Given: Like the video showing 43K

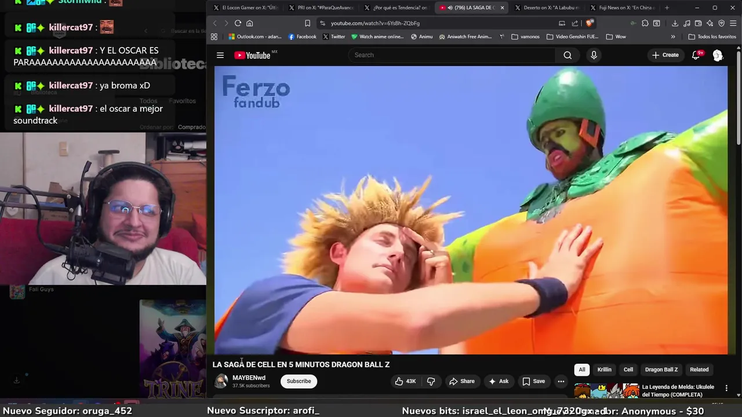Looking at the screenshot, I should 405,381.
